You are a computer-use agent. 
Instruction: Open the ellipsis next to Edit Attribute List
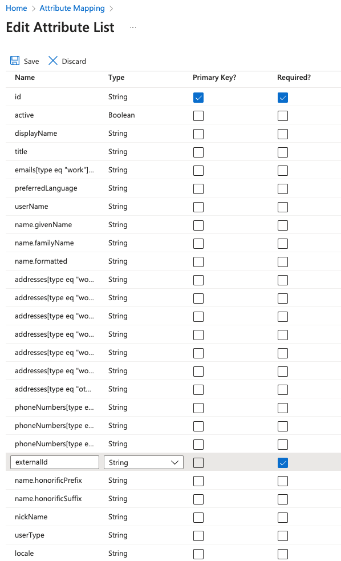(x=132, y=28)
